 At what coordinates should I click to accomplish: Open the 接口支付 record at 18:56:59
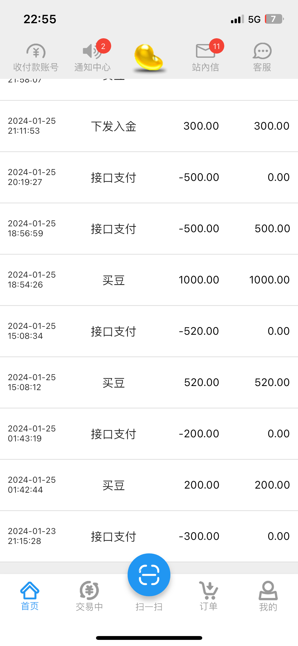click(149, 229)
